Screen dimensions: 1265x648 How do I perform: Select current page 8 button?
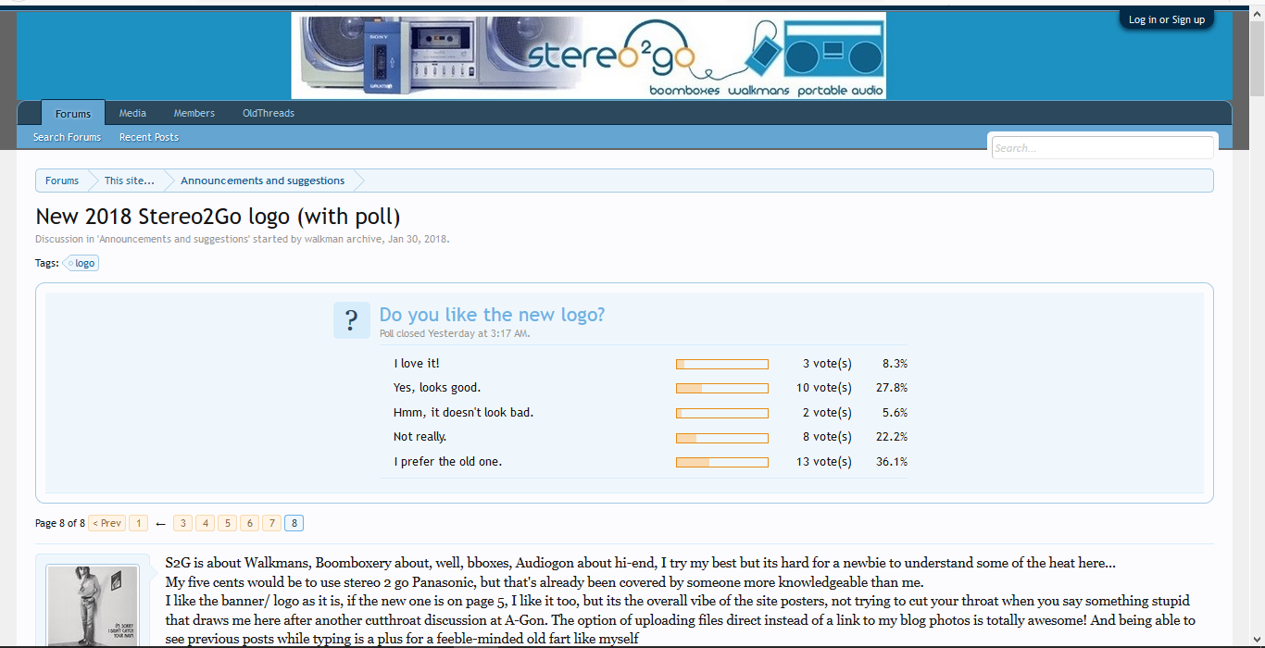pos(294,523)
